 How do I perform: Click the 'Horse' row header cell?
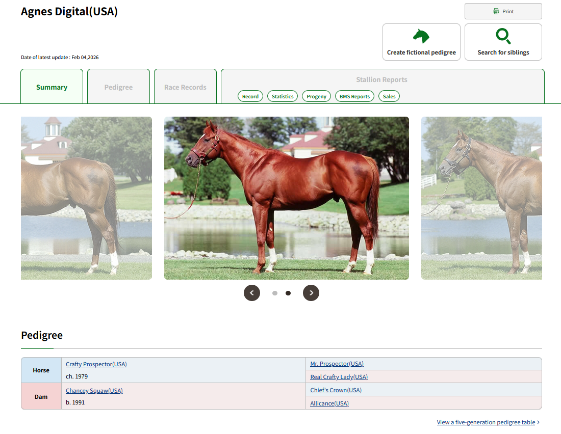41,370
